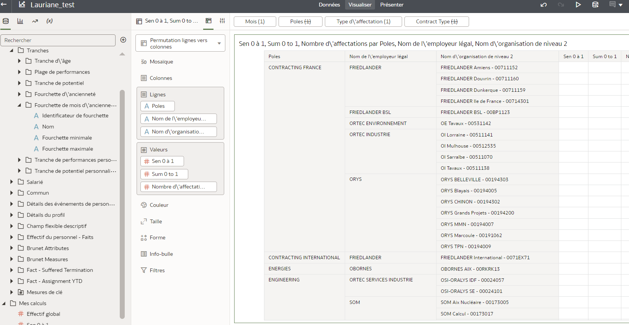Collapse the Tranches folder

pyautogui.click(x=11, y=50)
